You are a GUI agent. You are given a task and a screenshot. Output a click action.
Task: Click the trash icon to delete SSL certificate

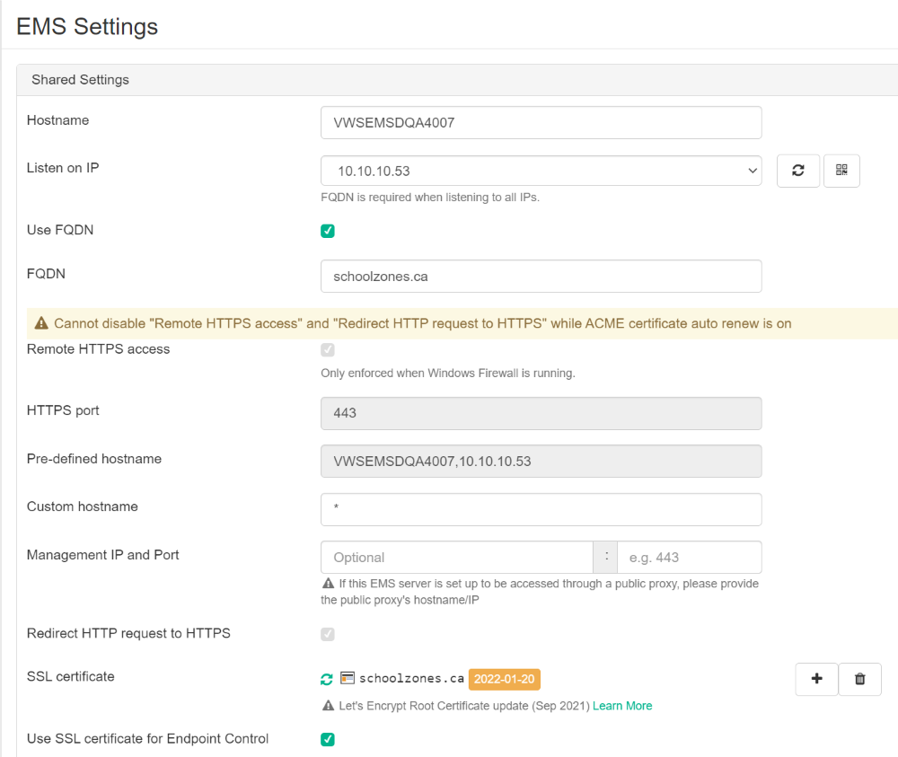coord(860,680)
